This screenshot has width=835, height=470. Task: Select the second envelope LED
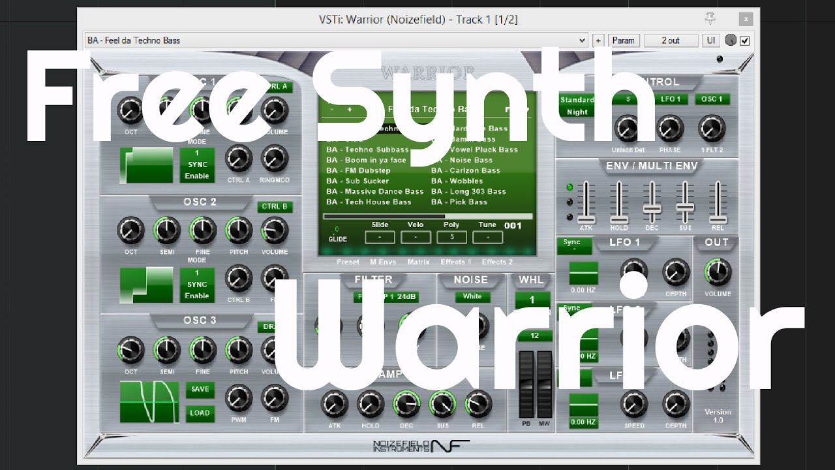(x=569, y=202)
